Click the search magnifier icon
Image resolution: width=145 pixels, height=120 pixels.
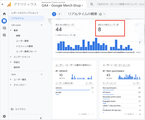coord(92,4)
